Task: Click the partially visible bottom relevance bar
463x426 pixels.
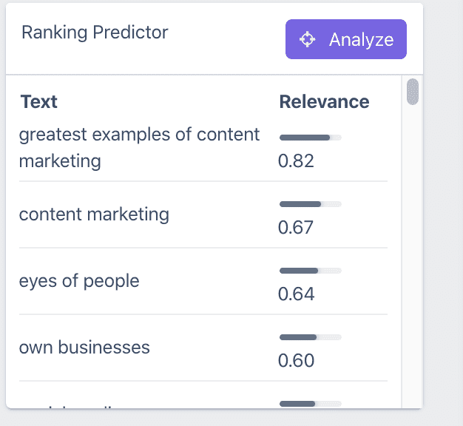Action: [x=310, y=404]
